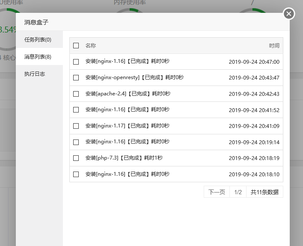Click the timestamp 2019-09-24 20:42:43
Viewport: 303px width, 246px height.
coord(254,94)
